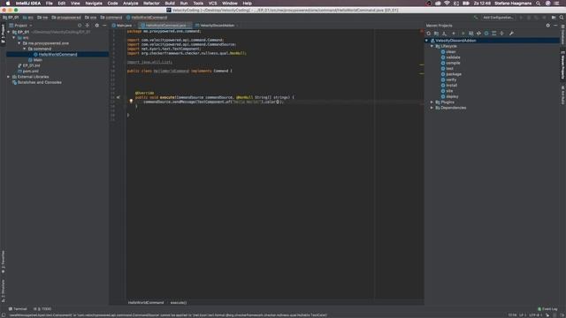The height and width of the screenshot is (318, 566).
Task: Collapse src folder in Project tree
Action: [14, 37]
